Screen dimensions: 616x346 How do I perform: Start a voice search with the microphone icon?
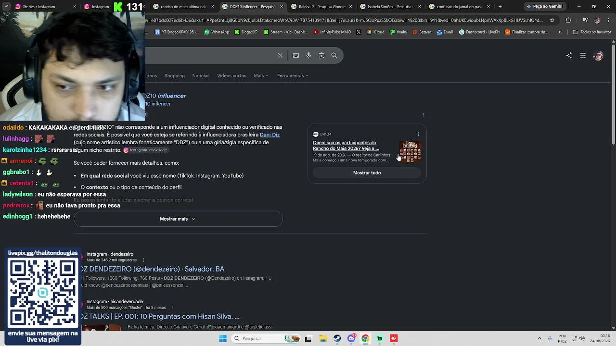pyautogui.click(x=308, y=55)
